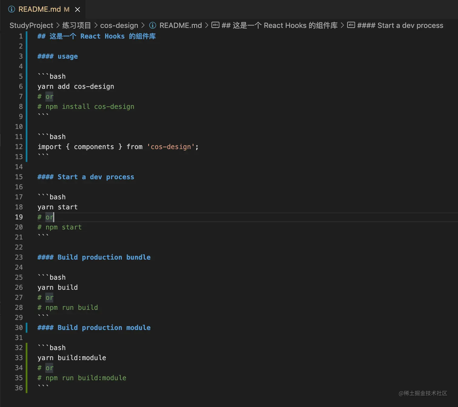Expand the 练习项目 breadcrumb folder
Screen dimensions: 458x407
76,25
